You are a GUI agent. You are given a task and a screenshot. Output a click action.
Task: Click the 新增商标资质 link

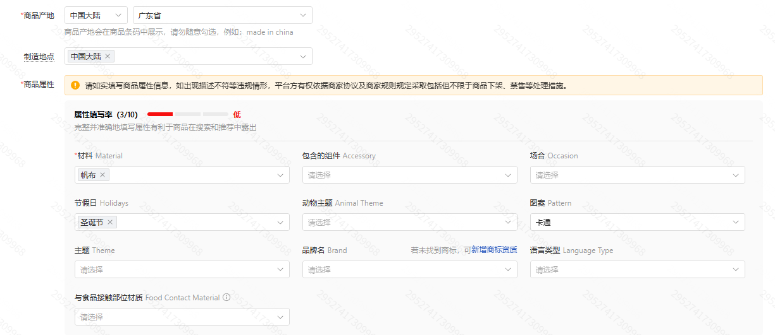click(x=494, y=250)
